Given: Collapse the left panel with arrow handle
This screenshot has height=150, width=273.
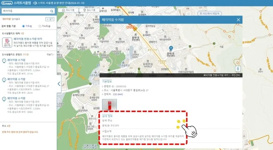Looking at the screenshot, I should point(59,84).
